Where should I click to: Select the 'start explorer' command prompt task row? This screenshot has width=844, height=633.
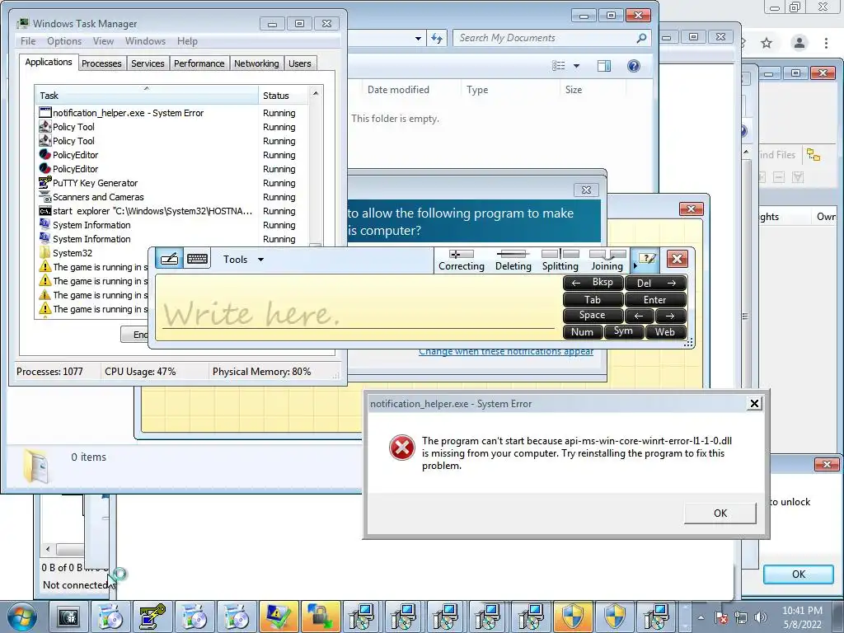171,210
